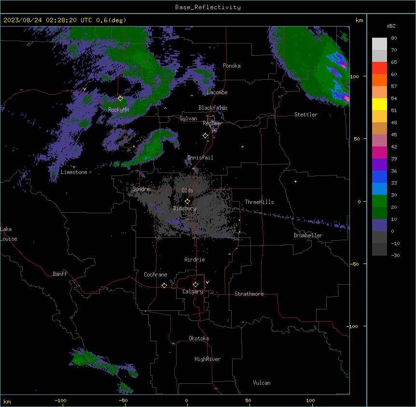
Task: Select the magenta 42 dBZ legend swatch
Action: [379, 152]
